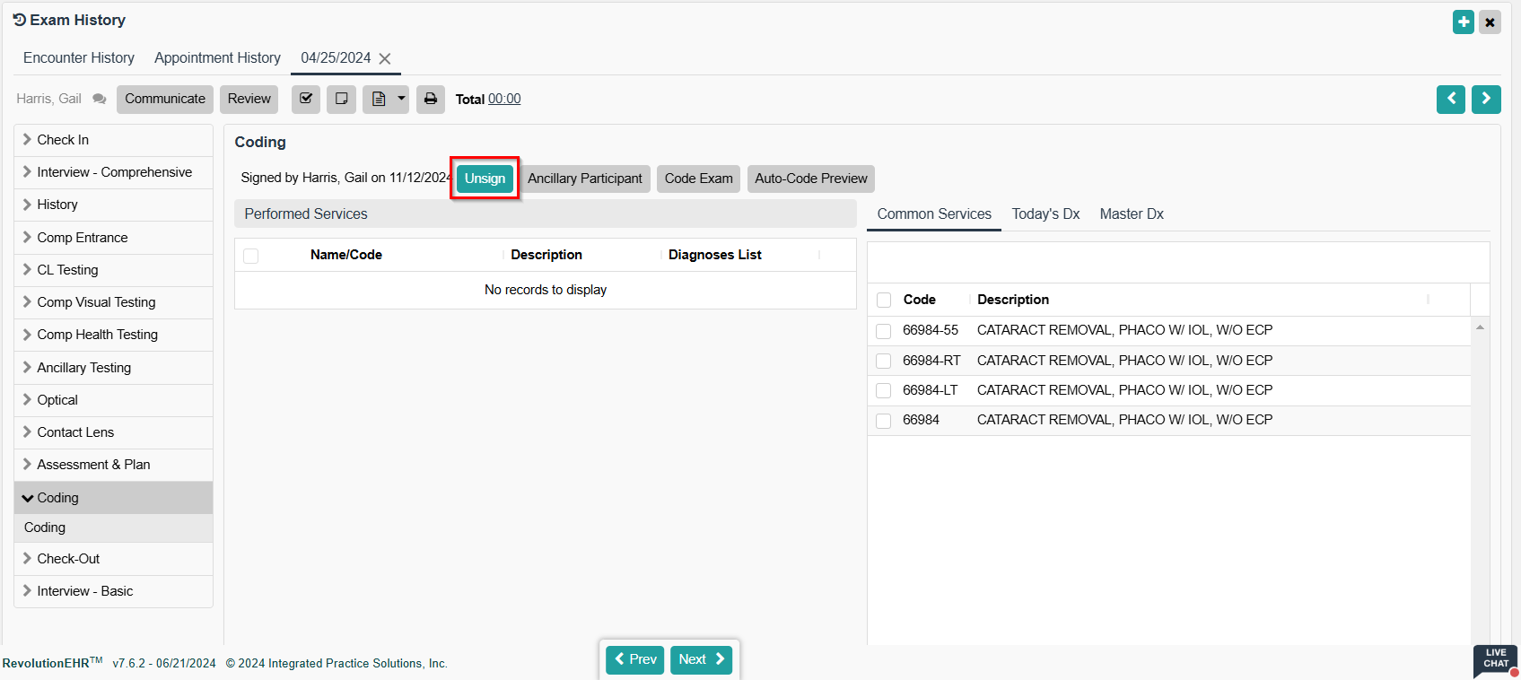The image size is (1521, 680).
Task: Click the document icon in toolbar
Action: pos(379,99)
